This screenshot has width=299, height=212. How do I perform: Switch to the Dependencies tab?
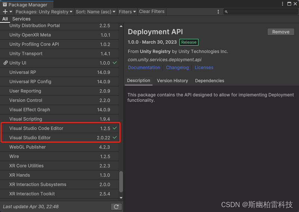click(210, 81)
